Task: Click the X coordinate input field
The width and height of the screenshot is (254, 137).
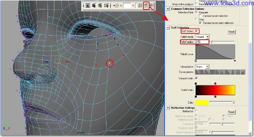Action: pos(127,6)
